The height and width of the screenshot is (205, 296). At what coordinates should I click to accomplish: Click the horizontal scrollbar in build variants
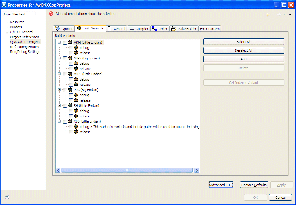[x=127, y=170]
